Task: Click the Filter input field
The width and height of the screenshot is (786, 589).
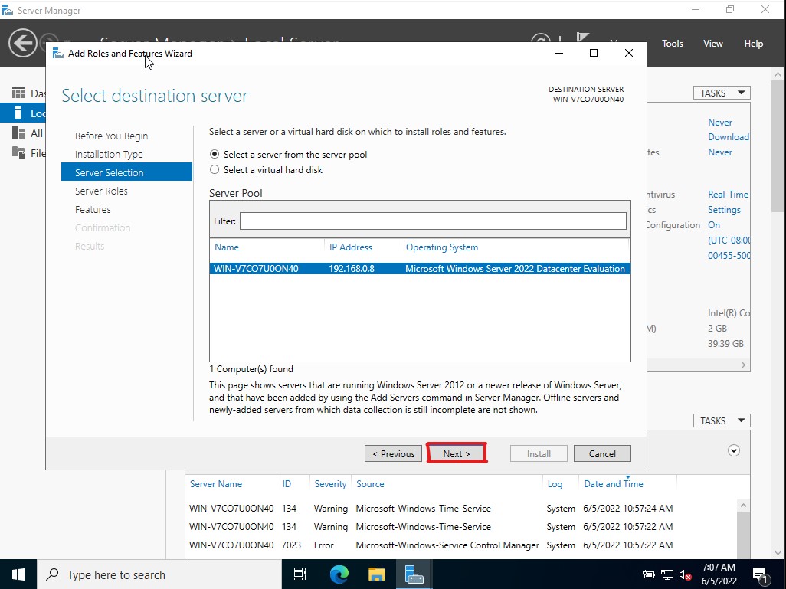Action: [x=433, y=221]
